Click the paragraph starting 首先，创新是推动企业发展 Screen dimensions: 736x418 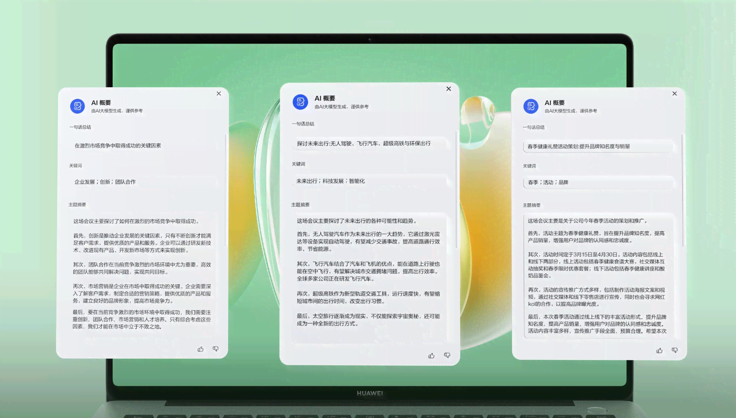(x=142, y=243)
